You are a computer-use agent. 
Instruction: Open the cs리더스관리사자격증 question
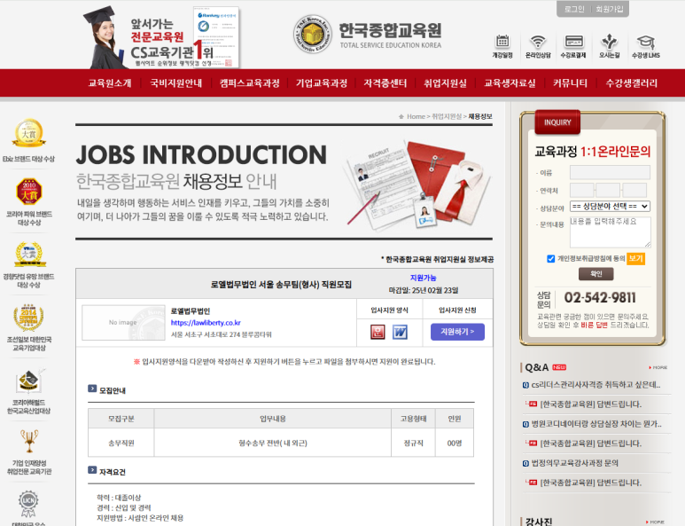tap(595, 385)
